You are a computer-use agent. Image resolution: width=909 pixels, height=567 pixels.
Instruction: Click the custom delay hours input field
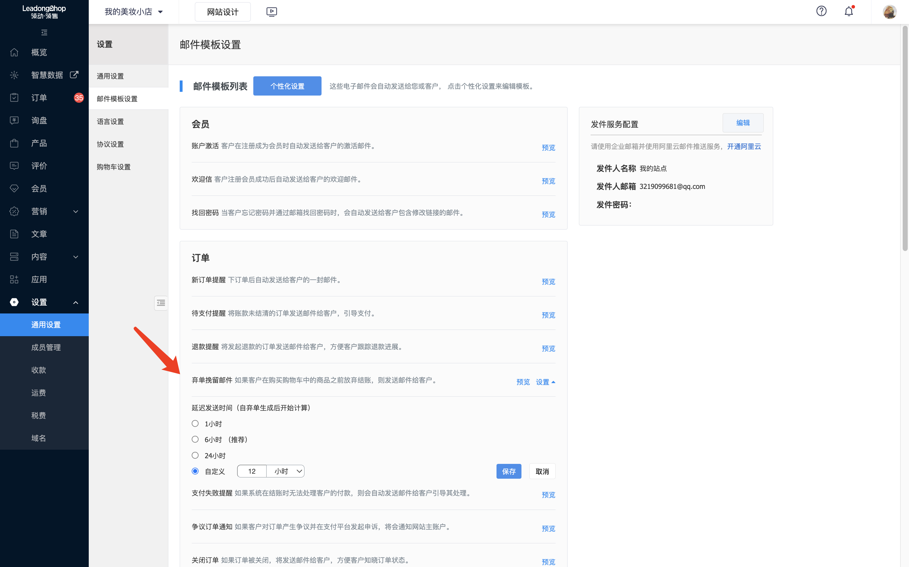pos(251,471)
